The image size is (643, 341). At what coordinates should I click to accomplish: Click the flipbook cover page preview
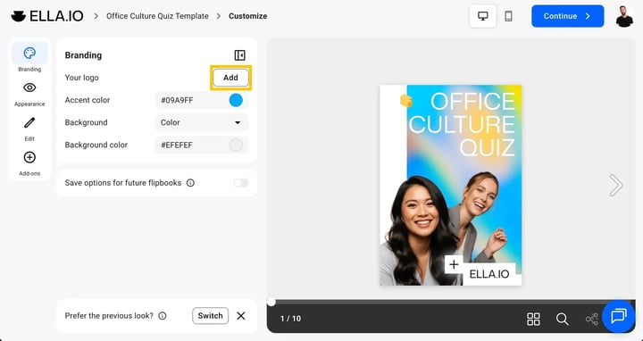[451, 186]
